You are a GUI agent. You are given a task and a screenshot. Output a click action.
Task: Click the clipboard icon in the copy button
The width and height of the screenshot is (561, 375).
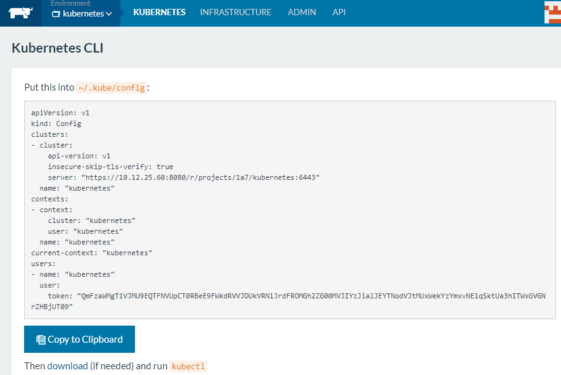pyautogui.click(x=41, y=340)
